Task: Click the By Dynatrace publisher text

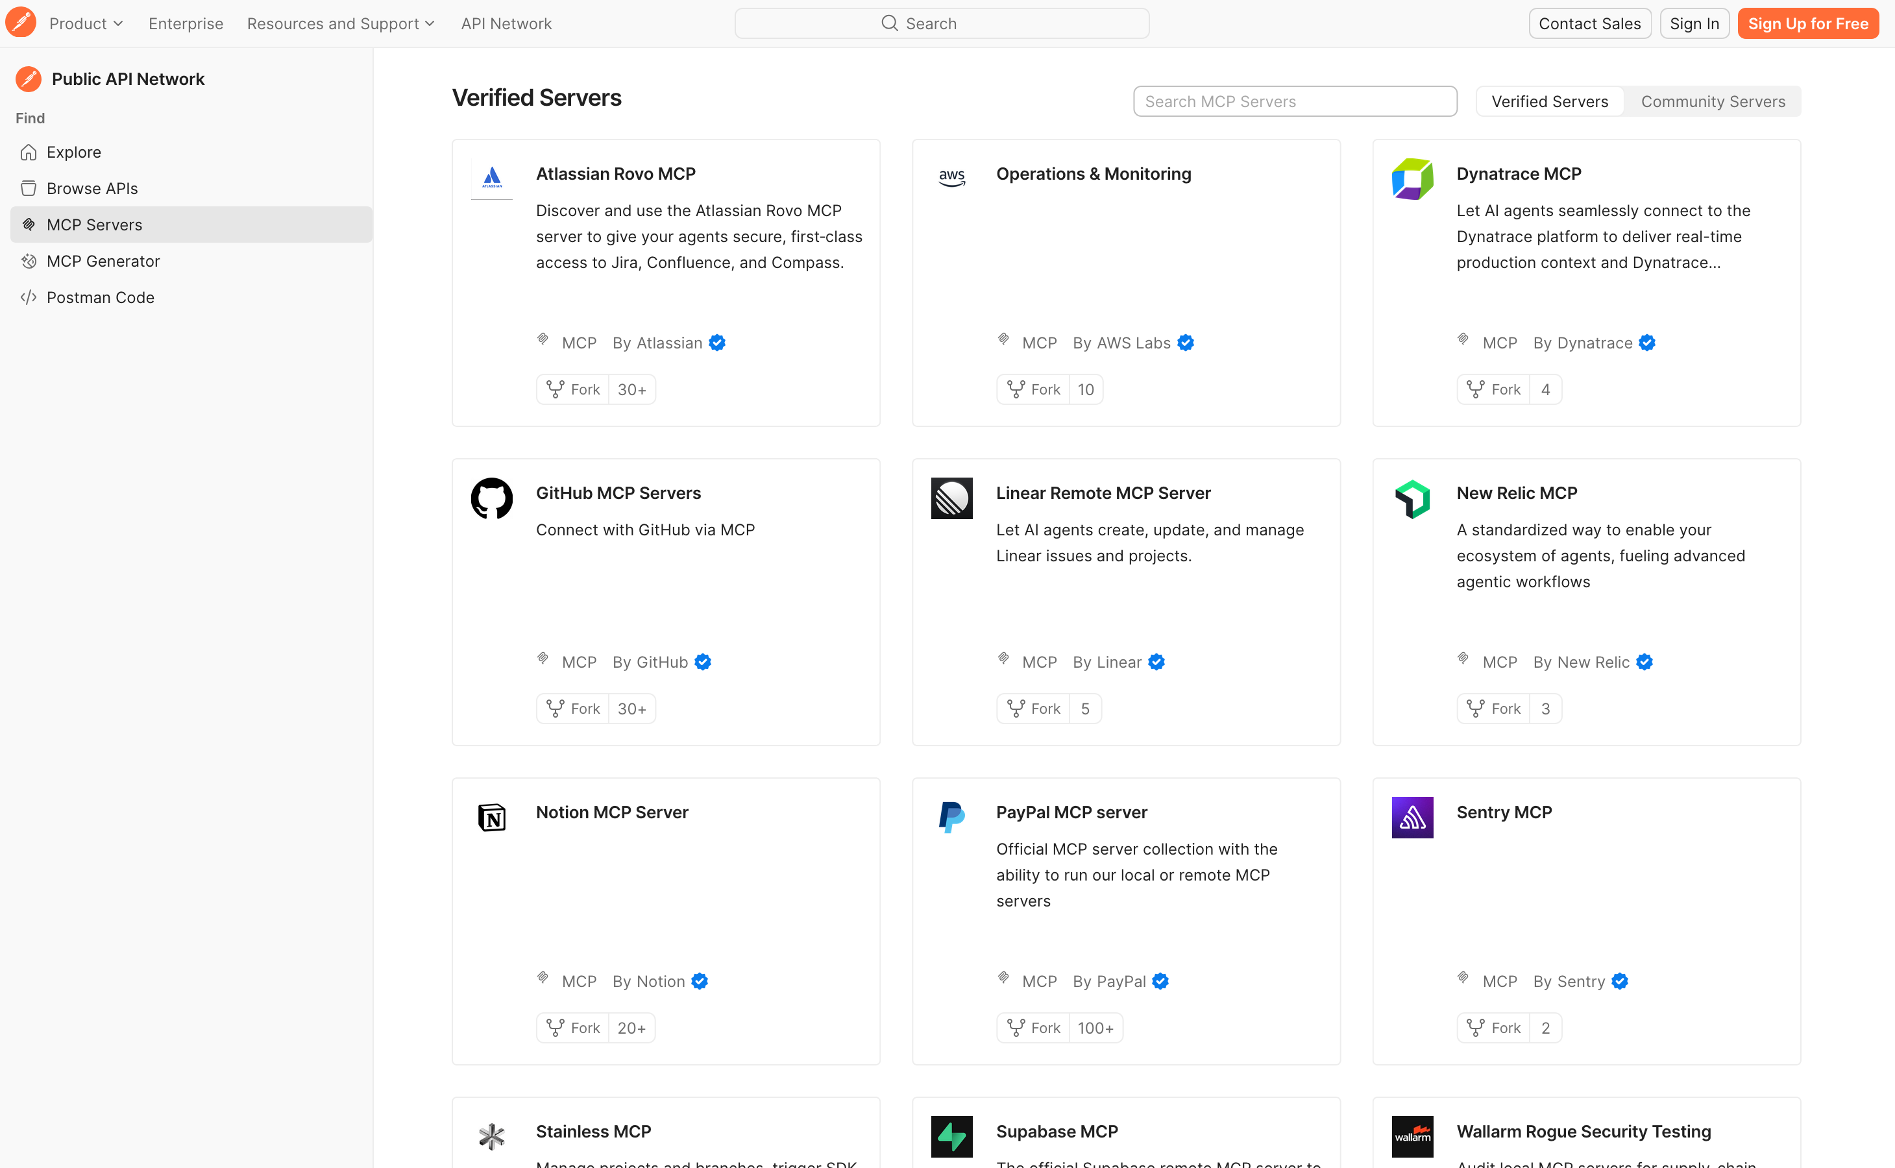Action: [1582, 343]
